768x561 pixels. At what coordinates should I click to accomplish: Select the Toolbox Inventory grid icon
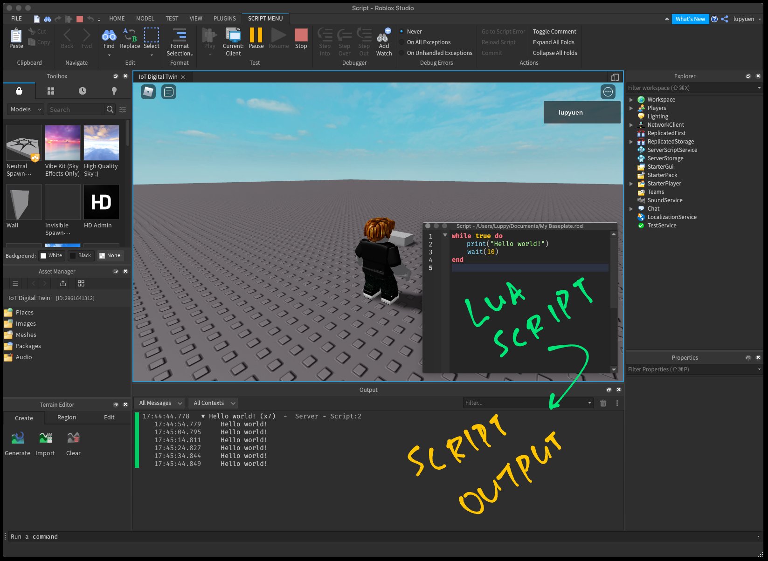[x=51, y=91]
